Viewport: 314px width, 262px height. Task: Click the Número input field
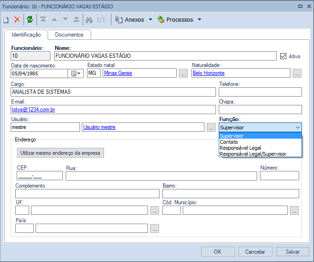coord(279,176)
